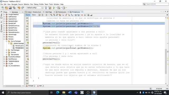Click the Open Project toolbar icon
The width and height of the screenshot is (169, 95).
tap(10, 8)
